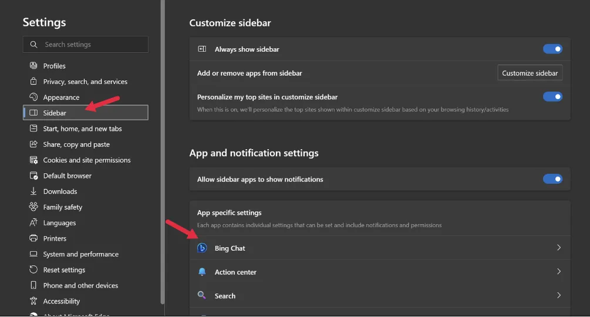This screenshot has width=590, height=317.
Task: Disable Allow sidebar apps to show notifications
Action: [x=552, y=179]
